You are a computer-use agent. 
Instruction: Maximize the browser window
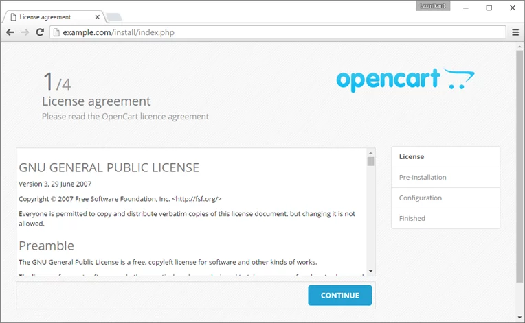(x=489, y=8)
